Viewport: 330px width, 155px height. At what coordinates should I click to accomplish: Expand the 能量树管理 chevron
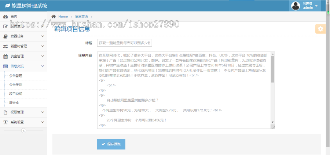click(43, 46)
